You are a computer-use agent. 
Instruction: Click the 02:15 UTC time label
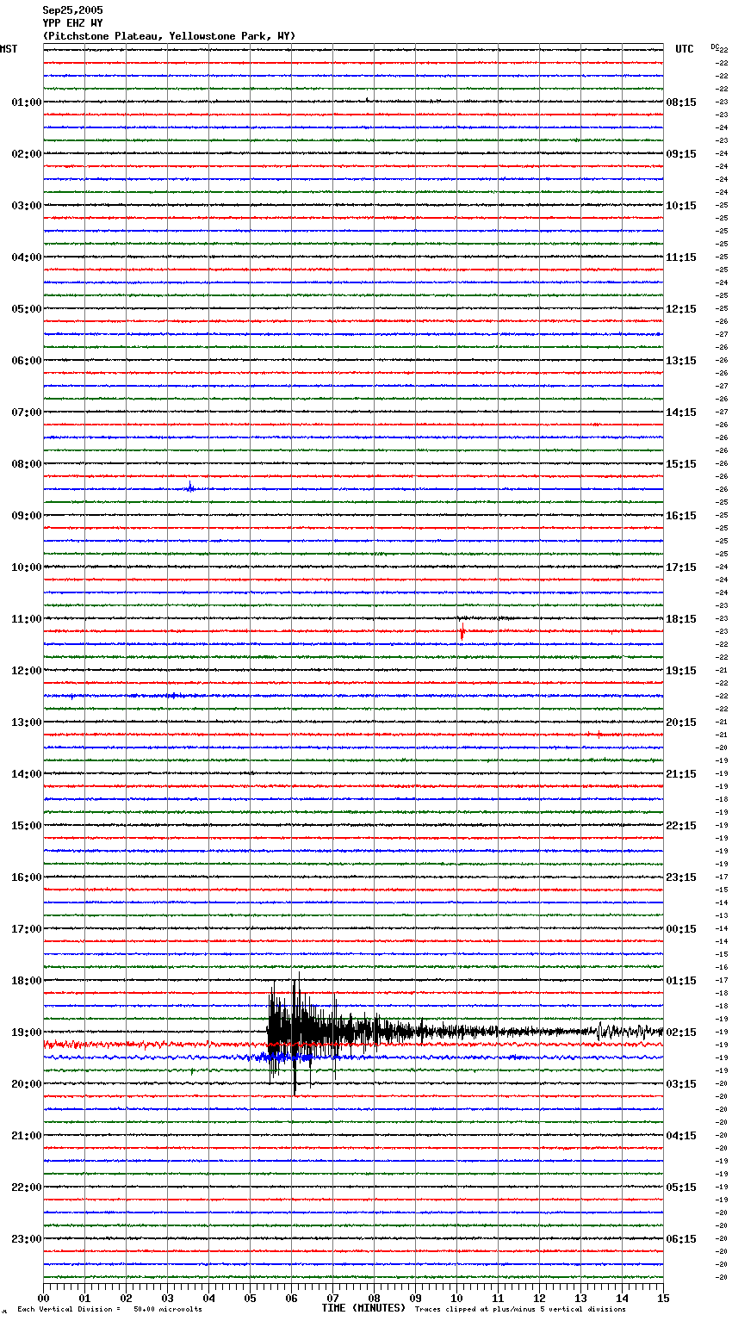click(x=681, y=1033)
